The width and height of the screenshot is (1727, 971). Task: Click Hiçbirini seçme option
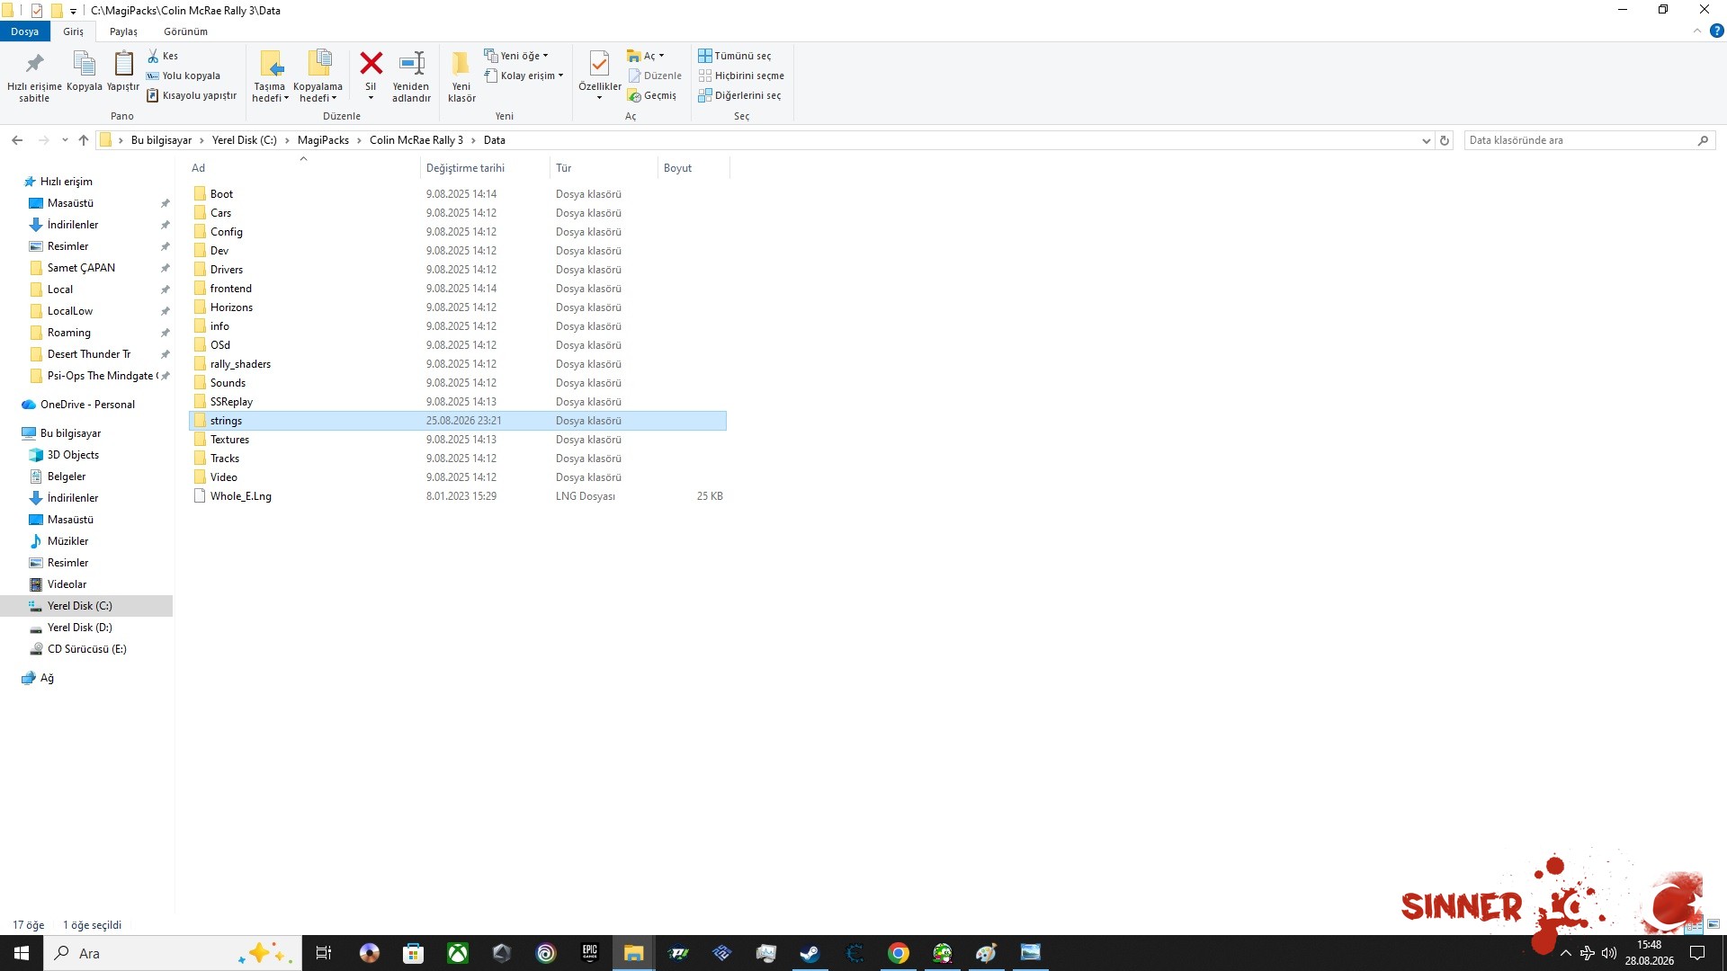tap(741, 76)
